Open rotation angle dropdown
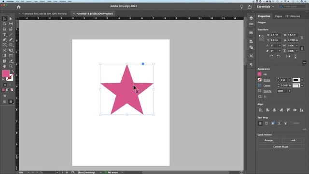 click(x=280, y=45)
